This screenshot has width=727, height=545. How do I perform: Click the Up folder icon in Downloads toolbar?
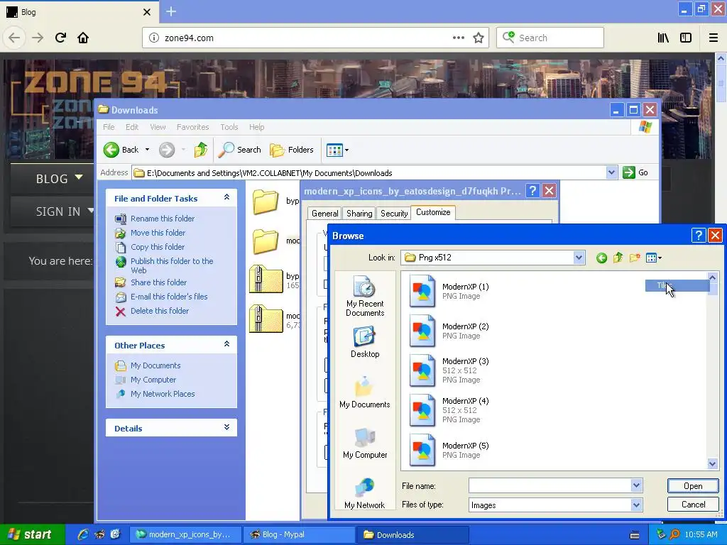point(200,150)
